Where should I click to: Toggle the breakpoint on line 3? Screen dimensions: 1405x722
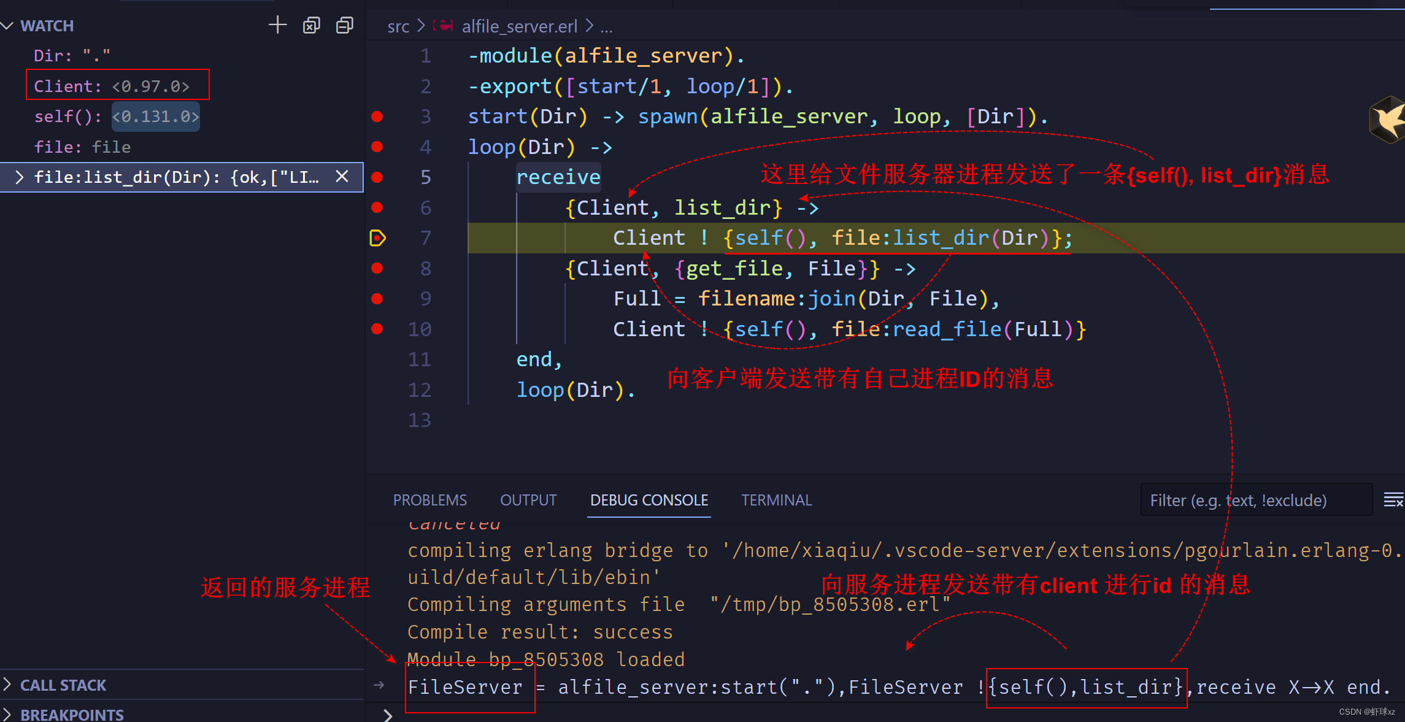tap(377, 117)
